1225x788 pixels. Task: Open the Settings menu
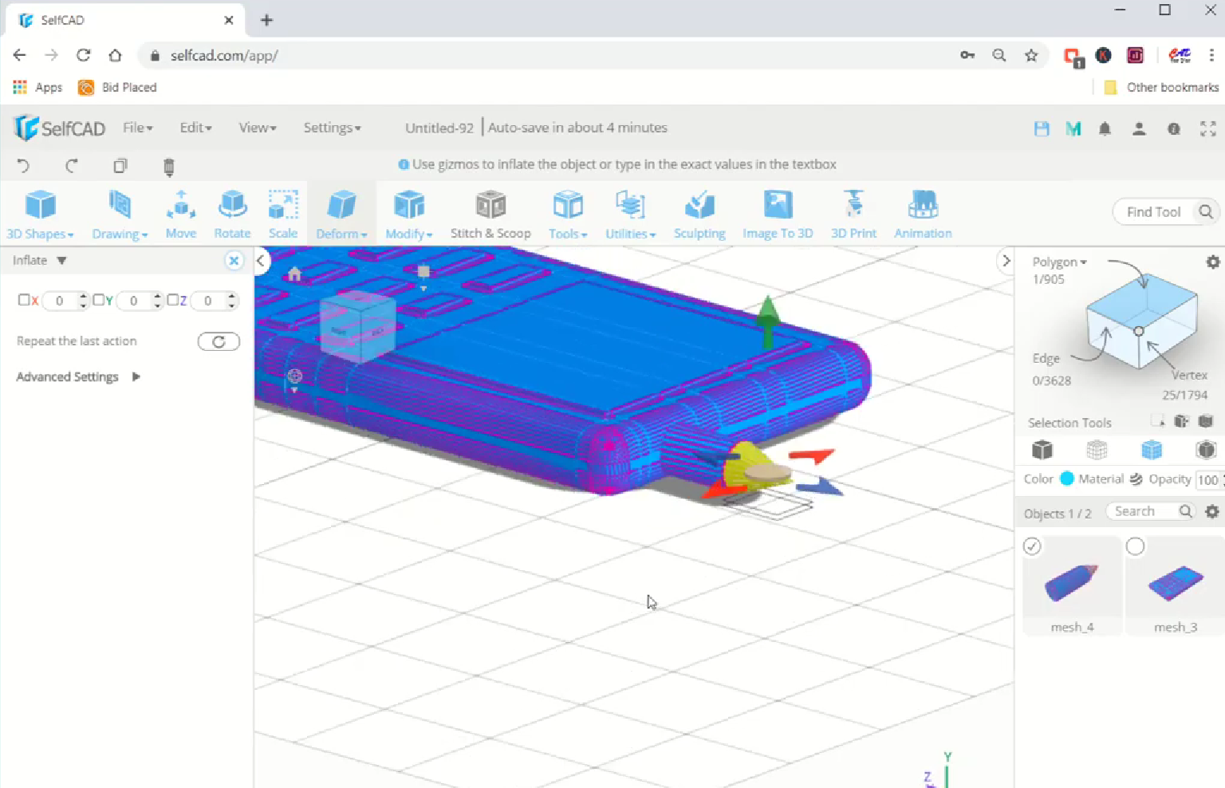point(332,128)
